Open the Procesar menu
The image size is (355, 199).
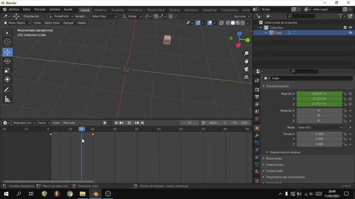(40, 9)
